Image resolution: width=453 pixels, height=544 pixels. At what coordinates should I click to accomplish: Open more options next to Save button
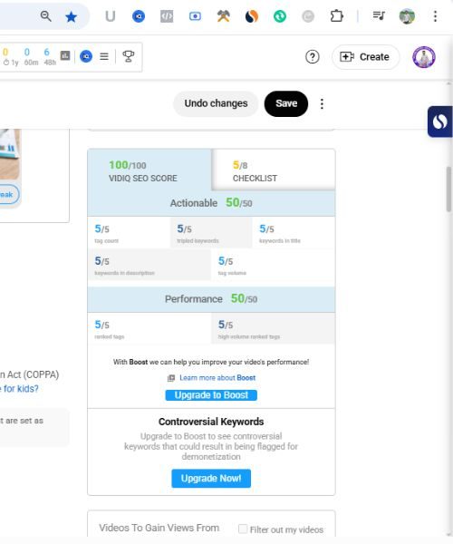click(x=322, y=103)
